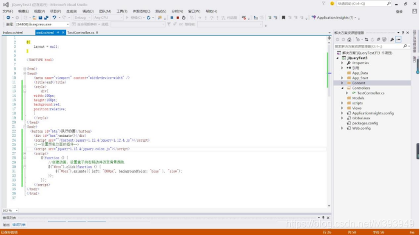The height and width of the screenshot is (235, 420).
Task: Pin the Solution Explorer panel
Action: click(402, 33)
